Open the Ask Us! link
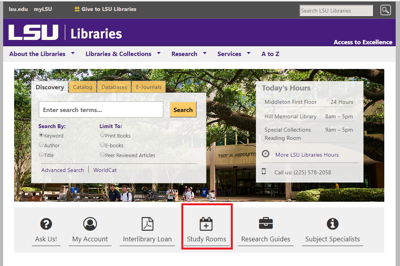The width and height of the screenshot is (400, 266). pos(46,239)
